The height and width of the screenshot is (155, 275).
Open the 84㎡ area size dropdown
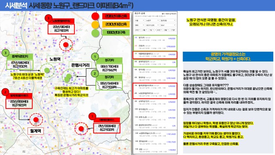pyautogui.click(x=168, y=25)
